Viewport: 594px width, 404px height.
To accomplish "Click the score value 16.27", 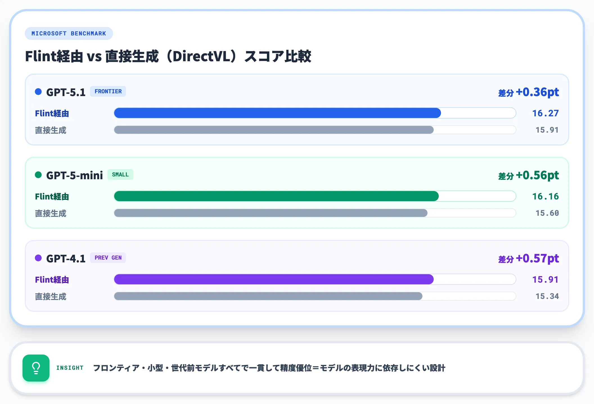I will 545,113.
